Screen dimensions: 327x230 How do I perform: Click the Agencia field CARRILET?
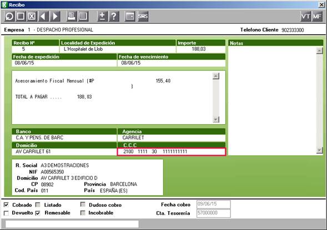point(172,138)
